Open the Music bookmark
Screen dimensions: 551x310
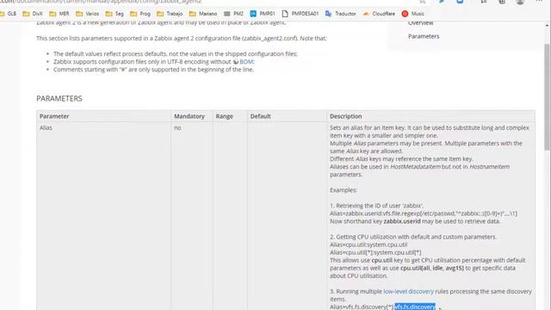click(x=413, y=14)
